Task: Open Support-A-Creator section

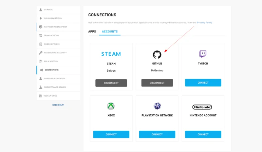Action: click(x=58, y=79)
